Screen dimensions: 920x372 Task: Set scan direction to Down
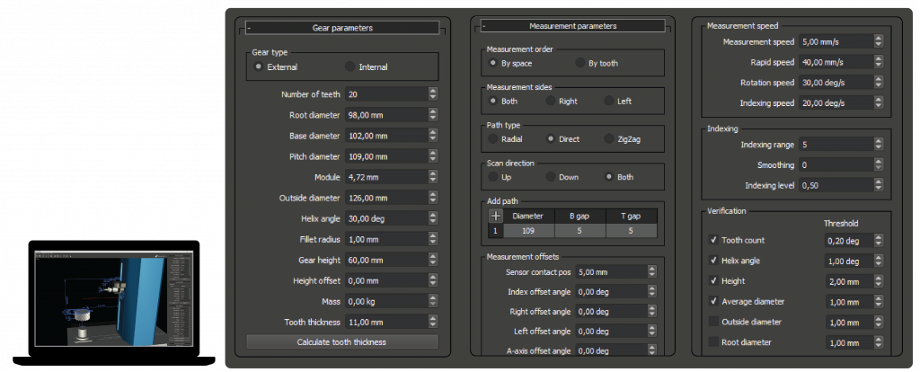pos(551,177)
